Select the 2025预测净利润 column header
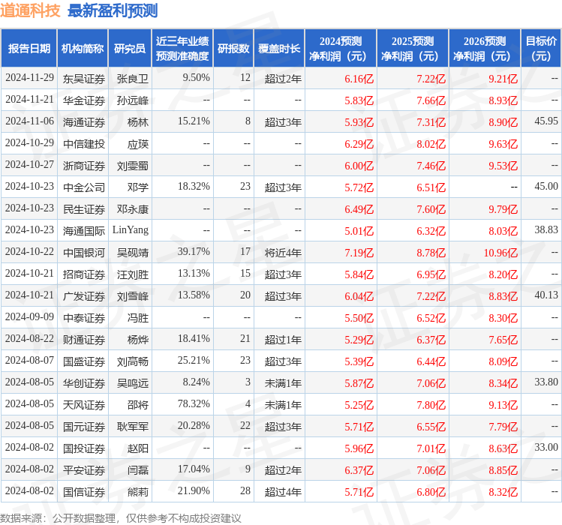 [x=413, y=49]
